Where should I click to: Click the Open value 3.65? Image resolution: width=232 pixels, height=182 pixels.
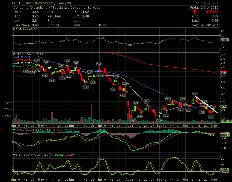[35, 12]
